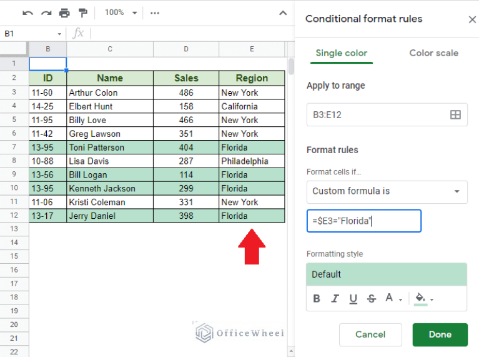Viewport: 479px width, 357px height.
Task: Apply Strikethrough in formatting style
Action: point(372,299)
